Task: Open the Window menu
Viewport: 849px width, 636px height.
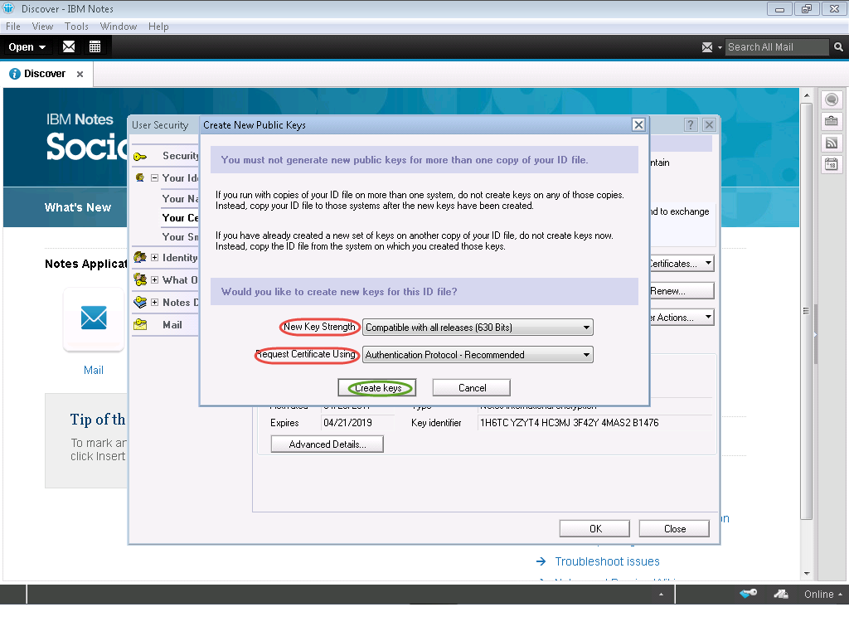Action: click(119, 27)
